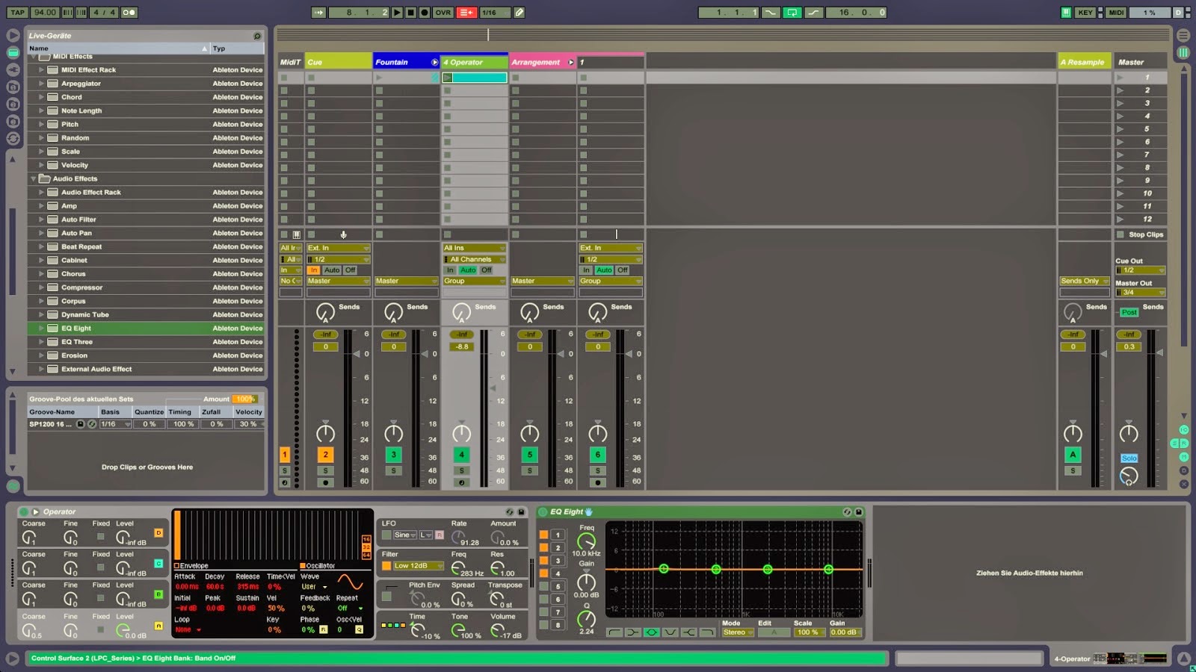The width and height of the screenshot is (1196, 672).
Task: Toggle track 4 activator button
Action: pyautogui.click(x=461, y=455)
